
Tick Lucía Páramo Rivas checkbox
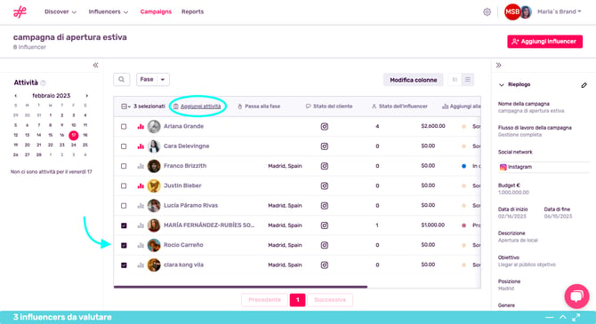click(x=124, y=206)
